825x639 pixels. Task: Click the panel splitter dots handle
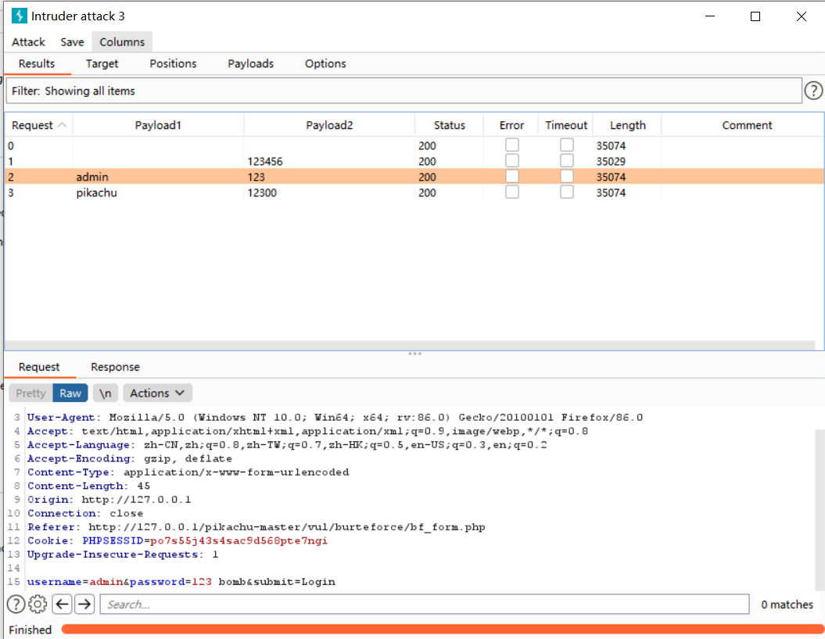[x=414, y=354]
